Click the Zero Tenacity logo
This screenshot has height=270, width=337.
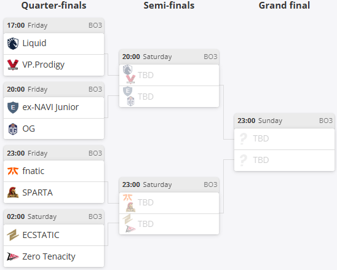pos(13,256)
